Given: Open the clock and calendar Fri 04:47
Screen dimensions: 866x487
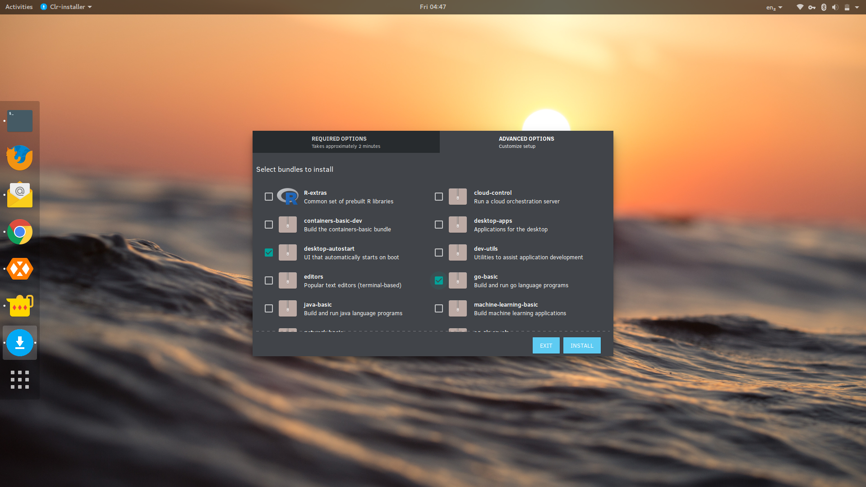Looking at the screenshot, I should [x=433, y=7].
